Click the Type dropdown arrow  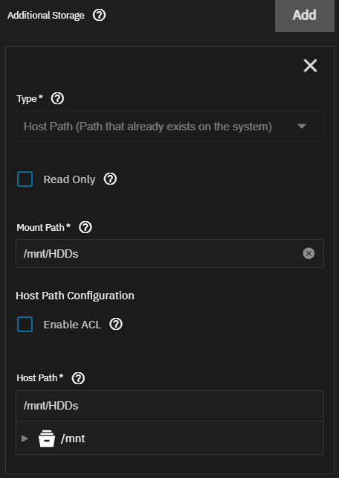(301, 127)
